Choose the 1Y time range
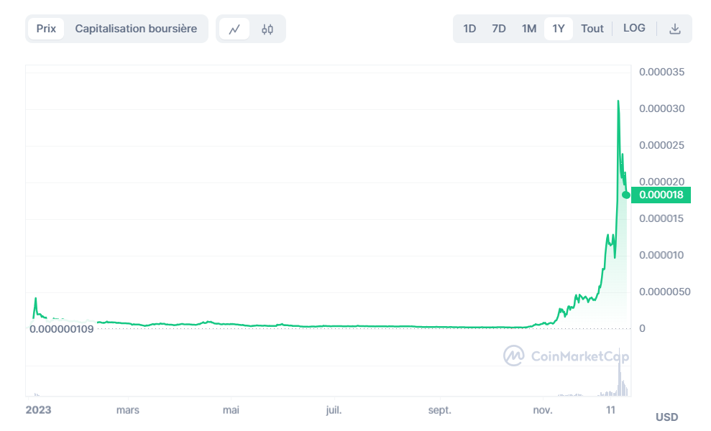The height and width of the screenshot is (431, 711). tap(559, 29)
